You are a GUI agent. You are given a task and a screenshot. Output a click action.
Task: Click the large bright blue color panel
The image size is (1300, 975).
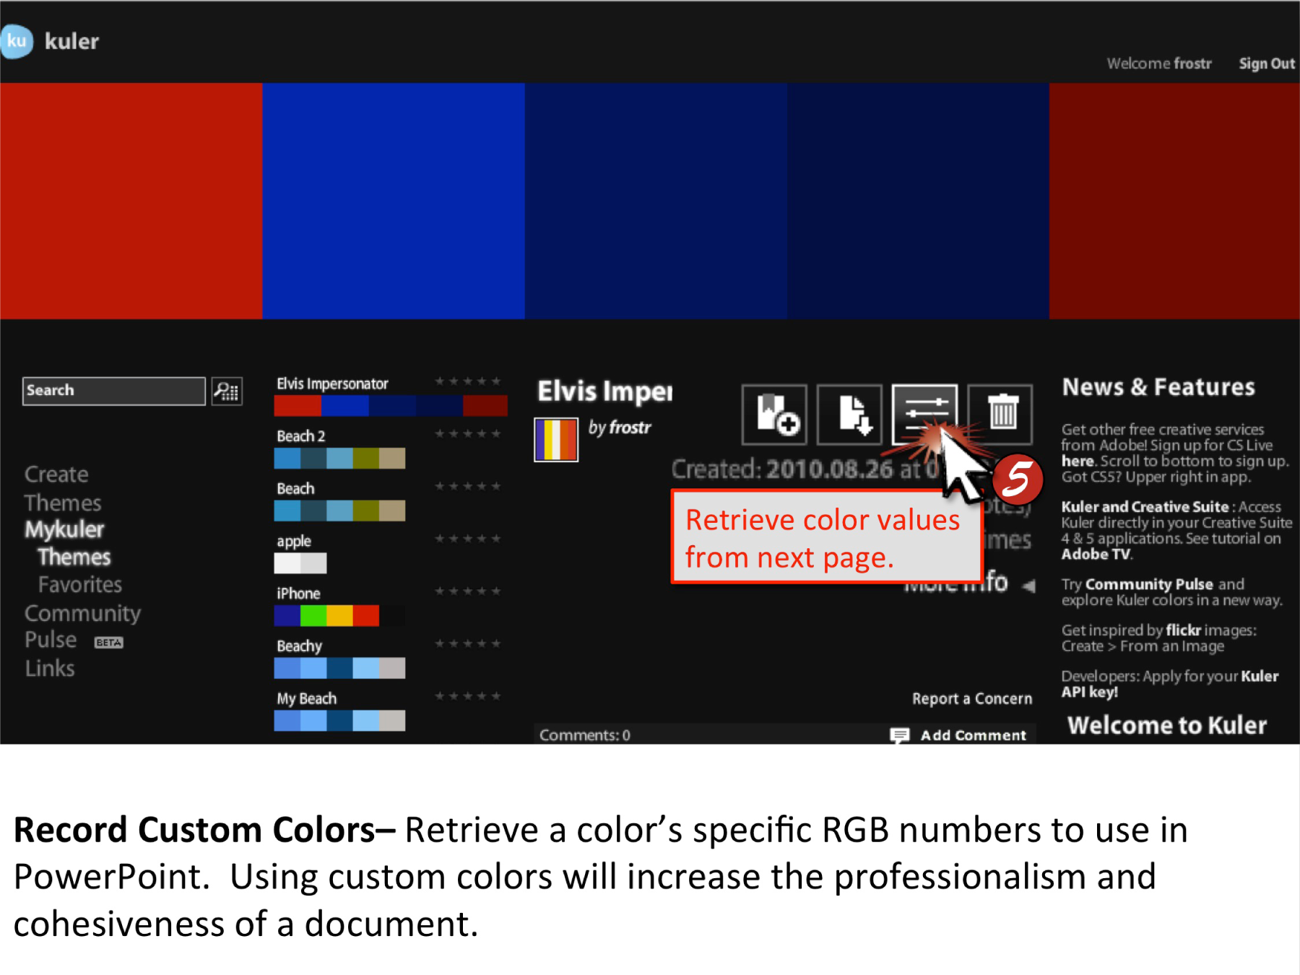pos(394,201)
